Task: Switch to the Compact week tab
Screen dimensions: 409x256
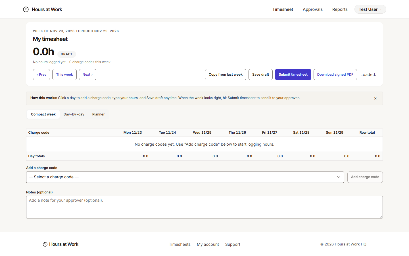Action: (43, 114)
